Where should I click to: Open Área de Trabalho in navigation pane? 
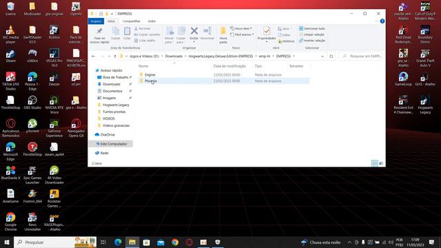tap(115, 77)
